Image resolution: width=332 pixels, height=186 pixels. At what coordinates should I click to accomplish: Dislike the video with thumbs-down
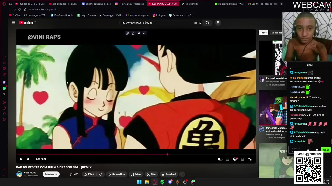click(x=100, y=174)
